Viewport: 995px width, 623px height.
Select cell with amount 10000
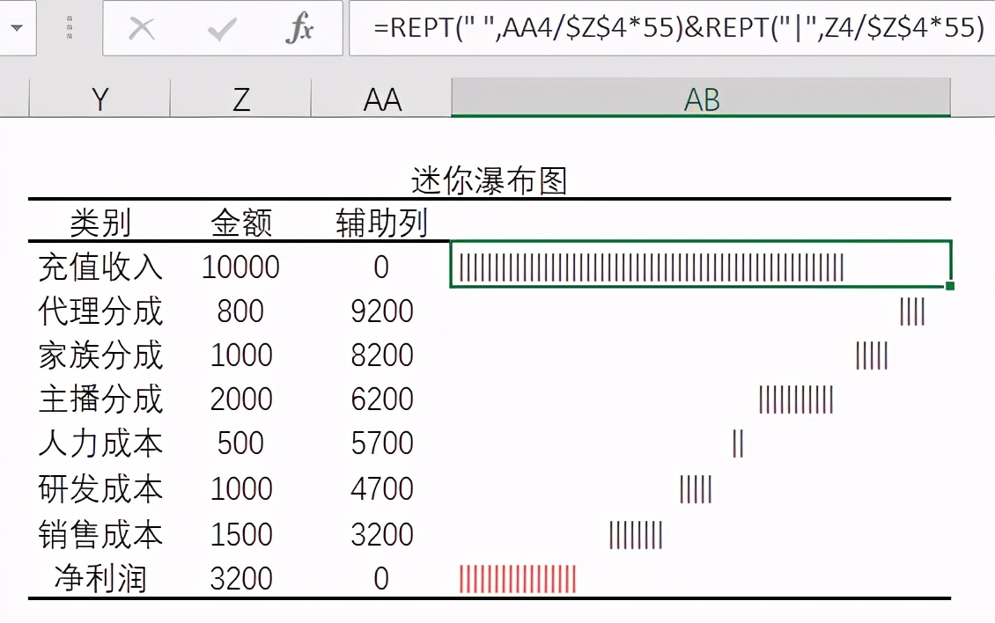click(240, 268)
